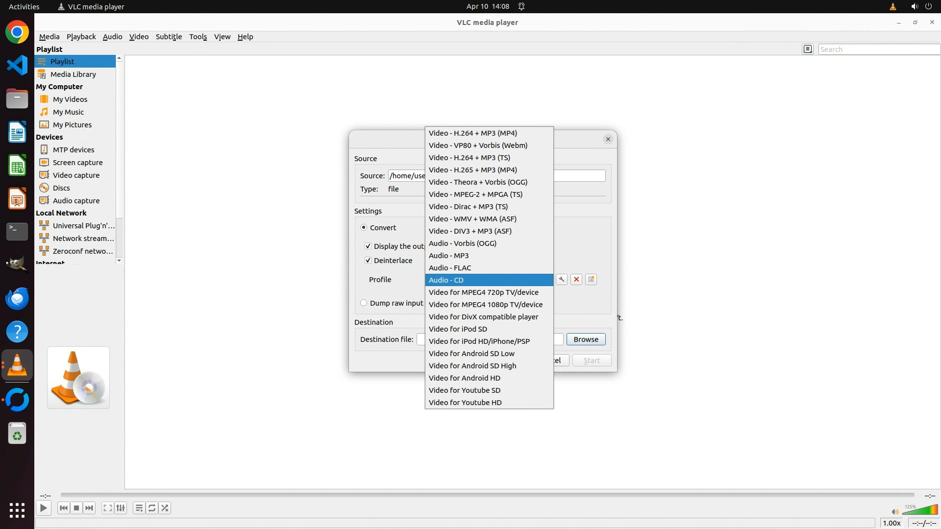Select Video for Youtube HD profile
941x529 pixels.
465,402
